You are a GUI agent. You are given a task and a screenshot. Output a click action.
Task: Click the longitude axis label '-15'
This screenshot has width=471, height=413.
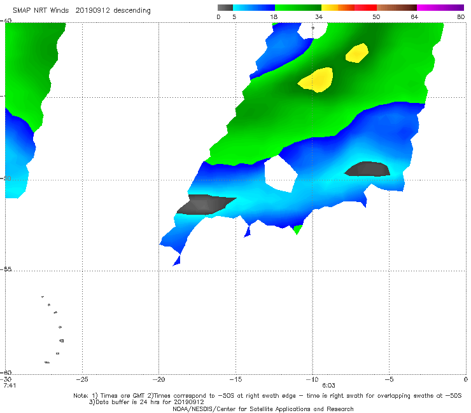click(236, 379)
